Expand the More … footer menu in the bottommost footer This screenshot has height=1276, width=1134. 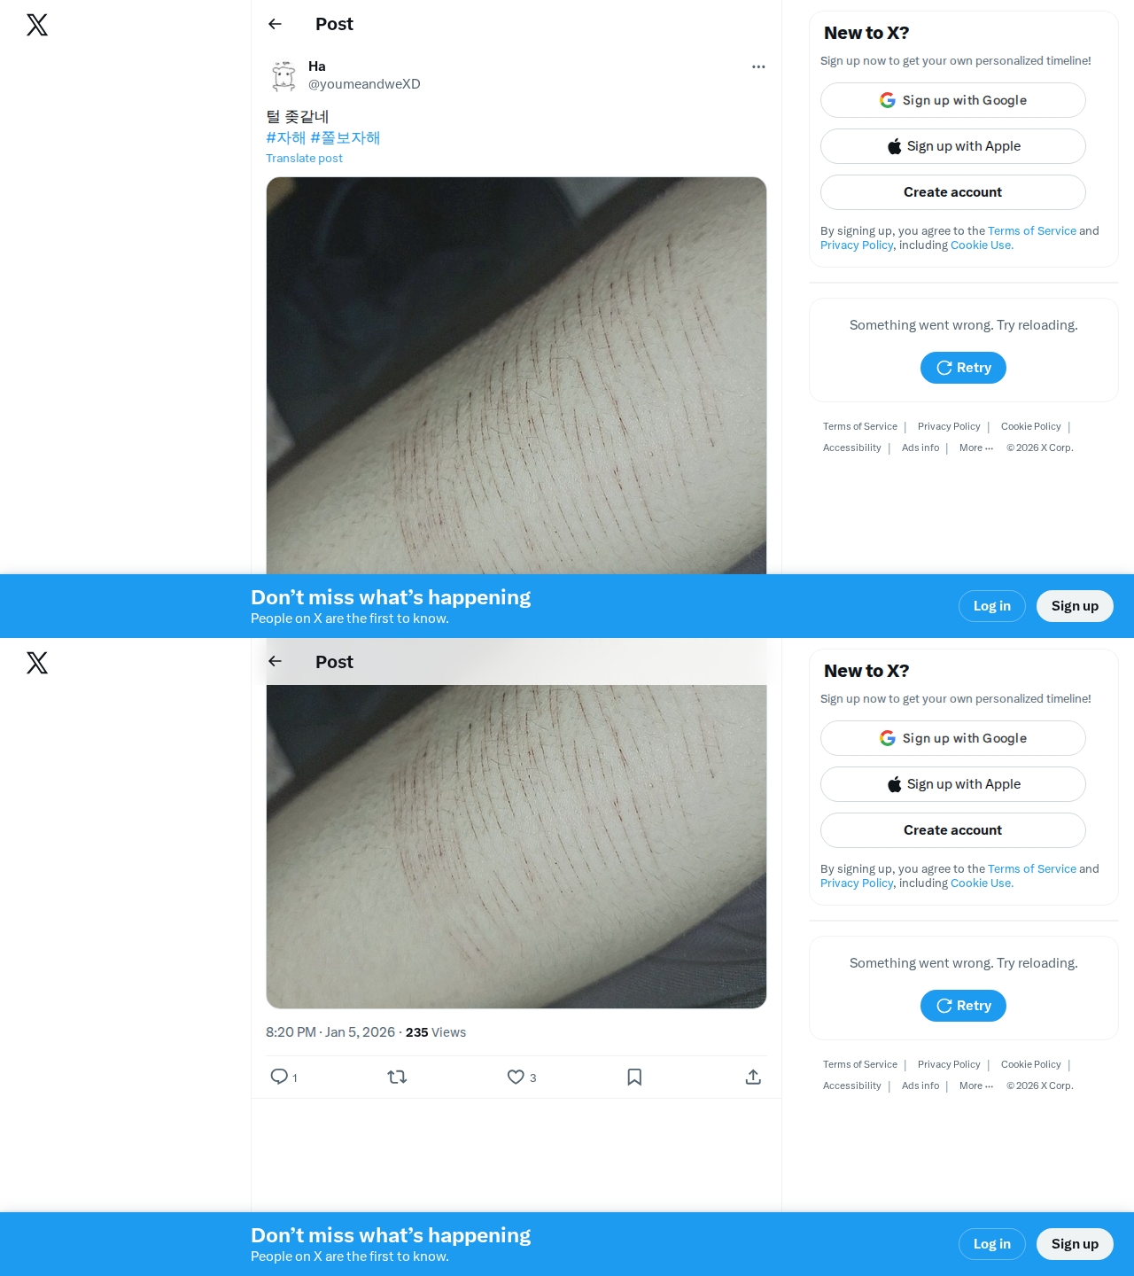click(x=976, y=1085)
